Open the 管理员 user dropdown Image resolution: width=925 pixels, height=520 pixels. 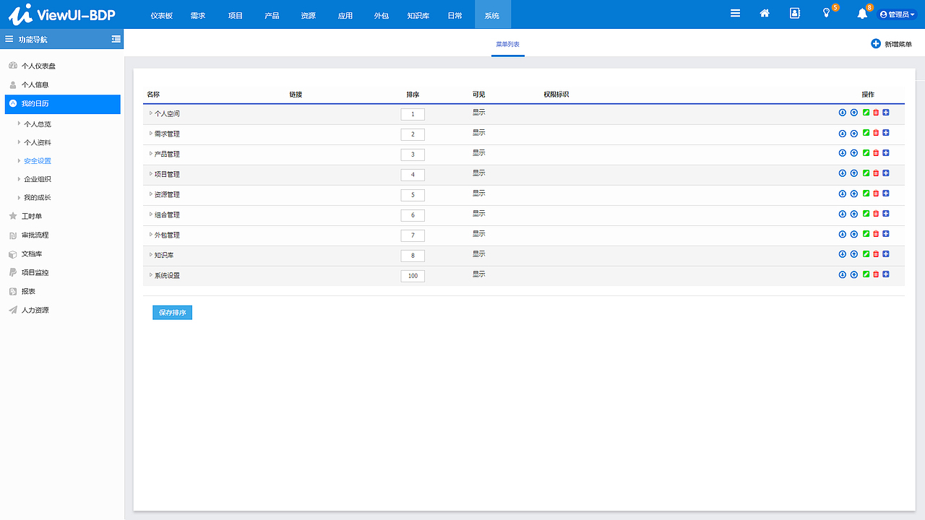point(897,14)
